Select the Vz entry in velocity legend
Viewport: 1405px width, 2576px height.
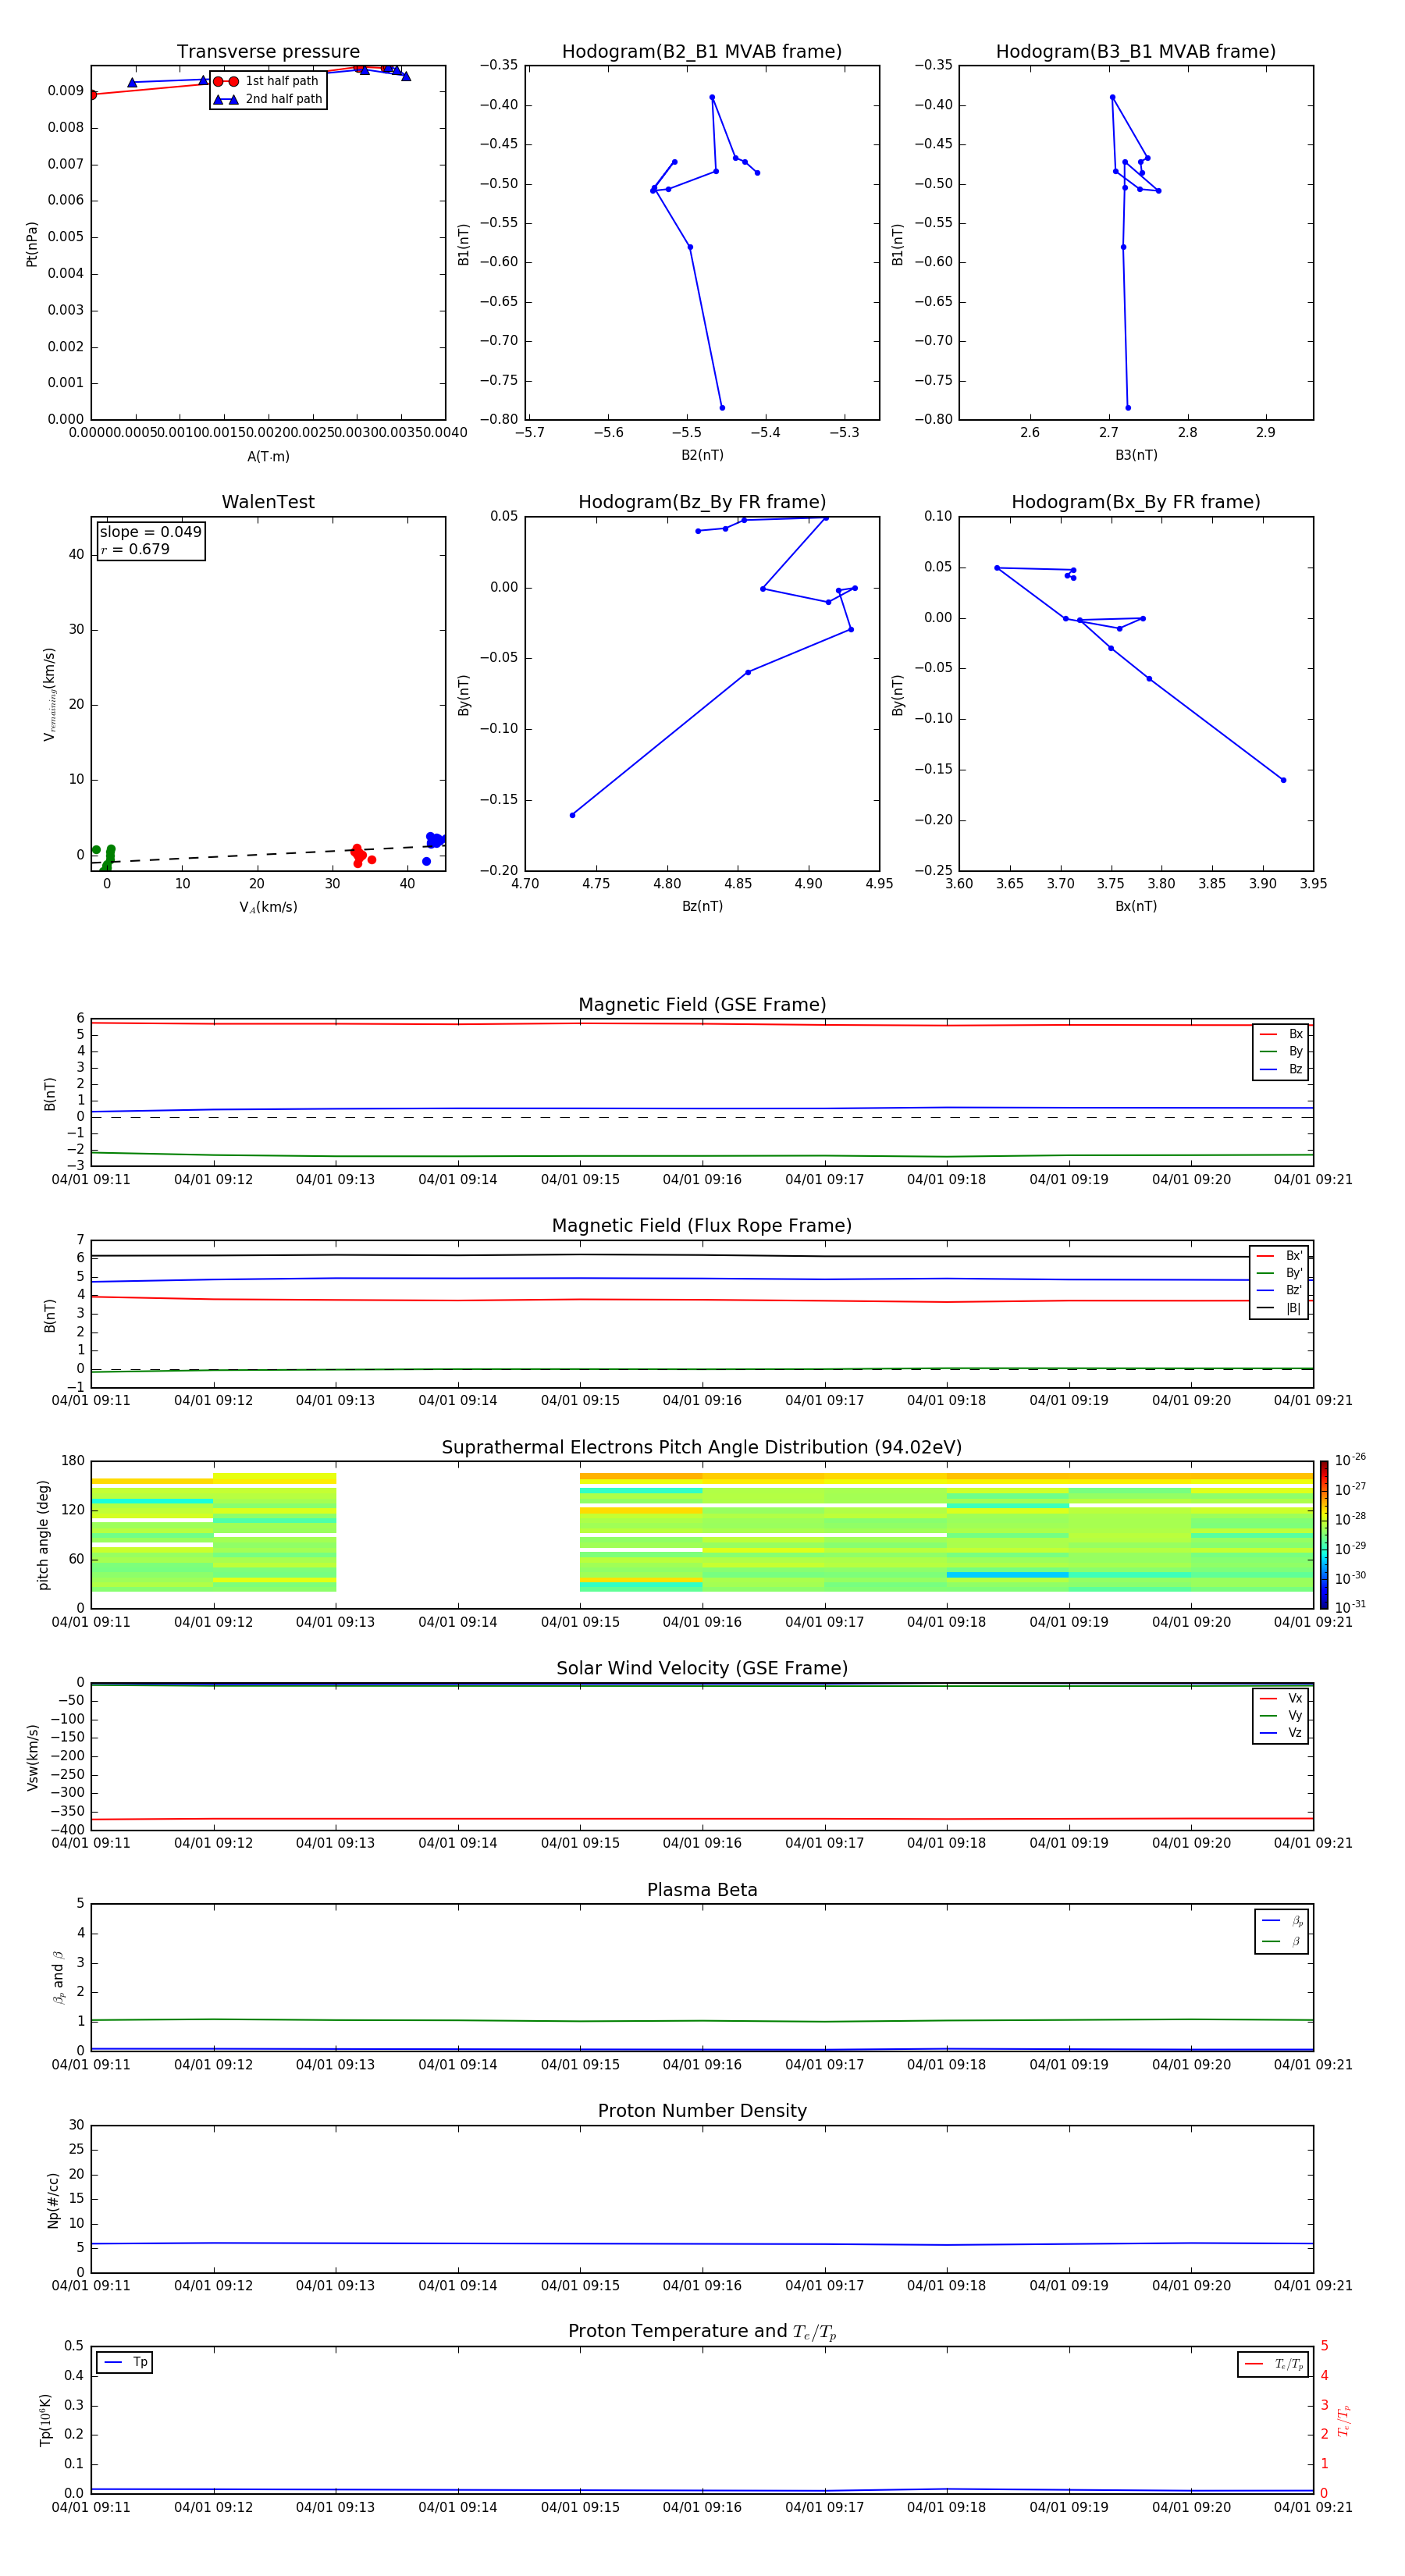(1282, 1733)
